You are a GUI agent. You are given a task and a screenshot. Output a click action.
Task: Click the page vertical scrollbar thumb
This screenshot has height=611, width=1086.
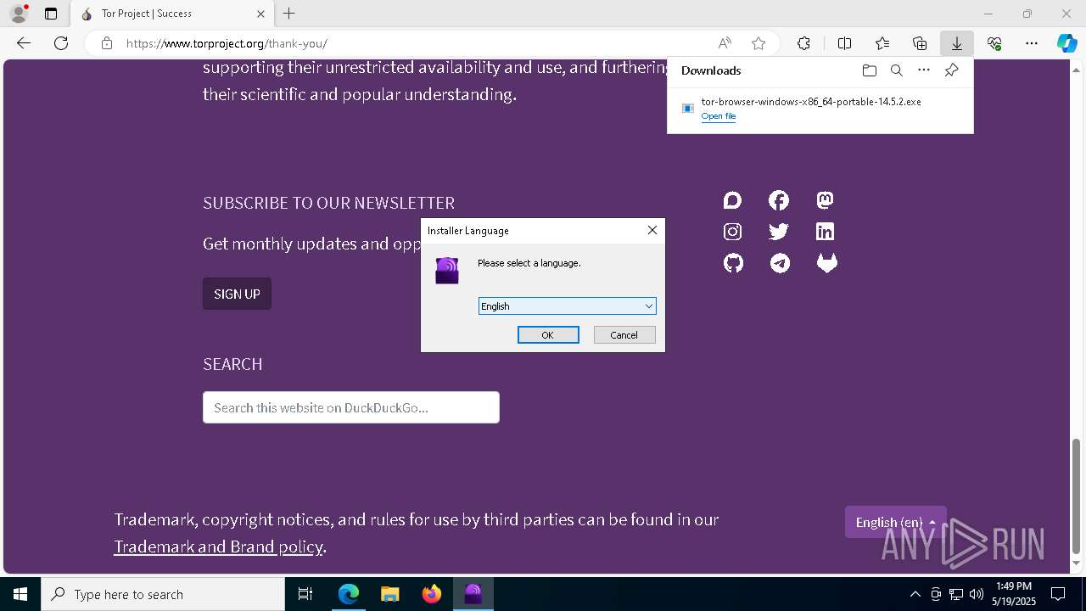pos(1077,496)
